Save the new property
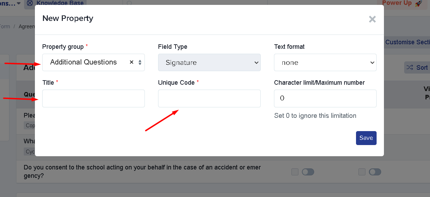This screenshot has width=430, height=197. point(366,138)
